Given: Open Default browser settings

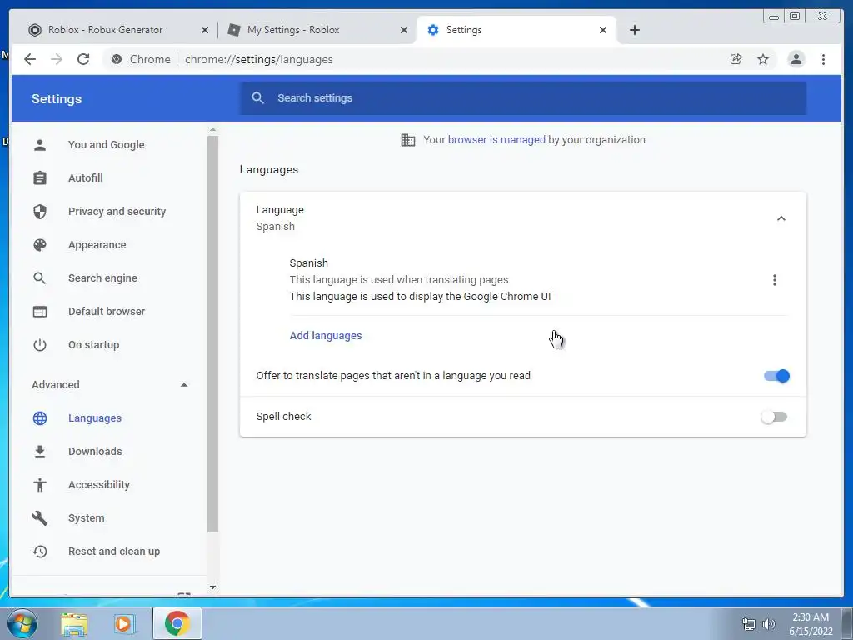Looking at the screenshot, I should click(107, 312).
